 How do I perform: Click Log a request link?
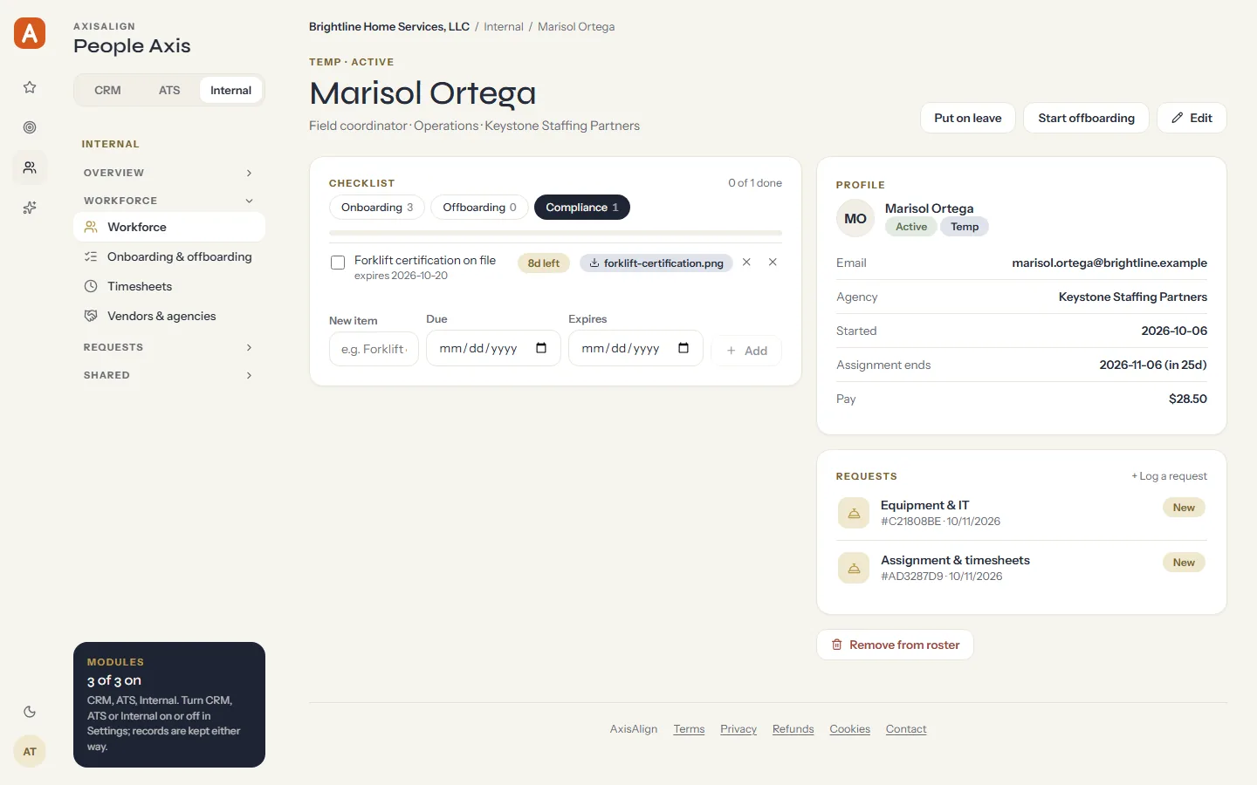coord(1169,476)
